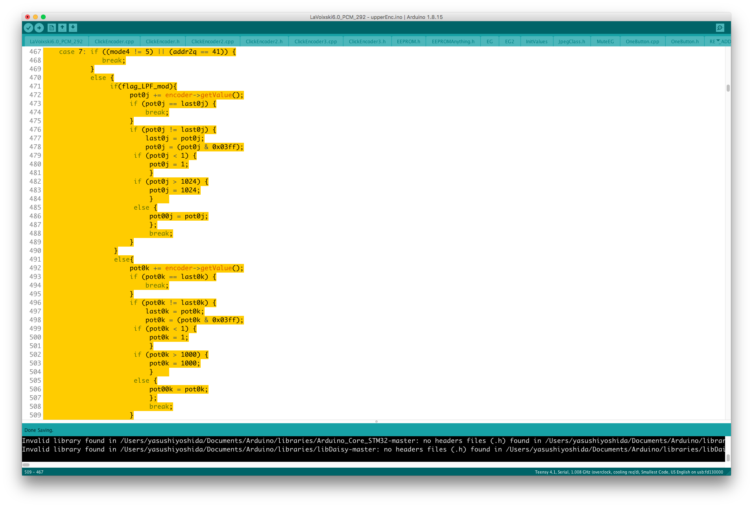Click 'last0k = pot0k;' code line
Viewport: 753px width, 507px height.
175,311
